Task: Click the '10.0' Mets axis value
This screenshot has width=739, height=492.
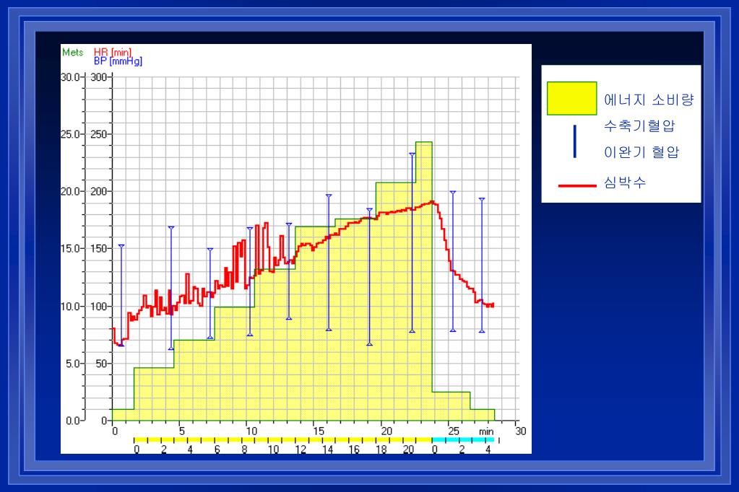Action: pyautogui.click(x=71, y=306)
